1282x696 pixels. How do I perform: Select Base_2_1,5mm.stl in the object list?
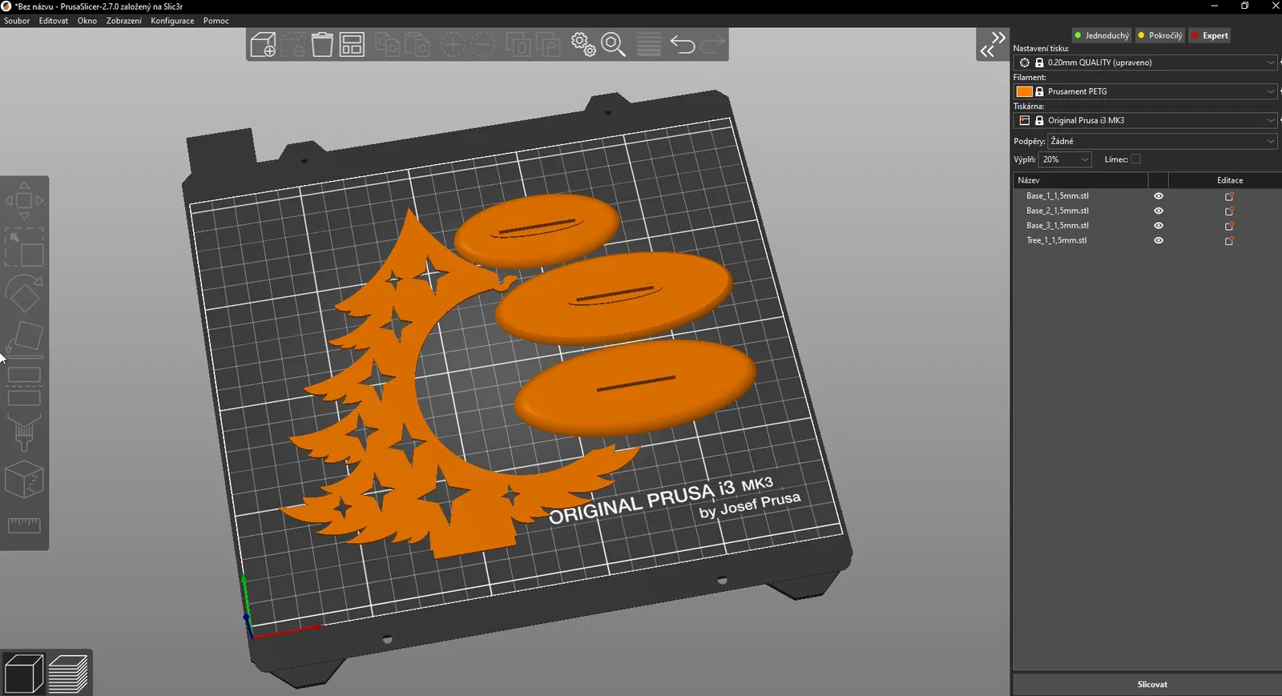(x=1058, y=211)
